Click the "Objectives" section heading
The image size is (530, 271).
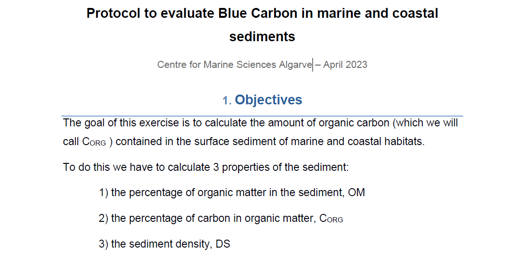click(x=269, y=100)
